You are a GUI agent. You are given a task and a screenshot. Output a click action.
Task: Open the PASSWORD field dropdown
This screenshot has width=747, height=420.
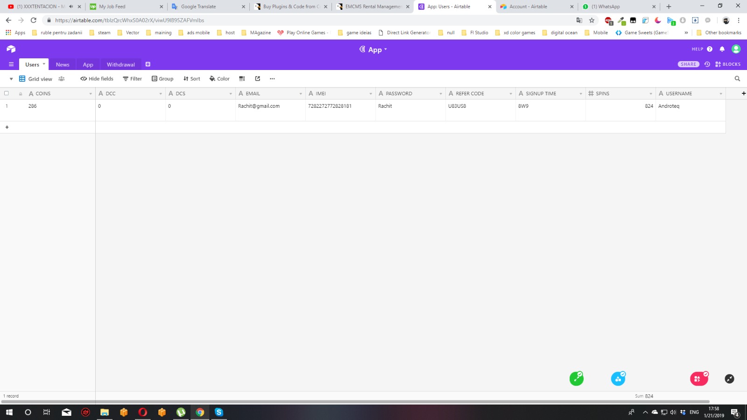(441, 94)
